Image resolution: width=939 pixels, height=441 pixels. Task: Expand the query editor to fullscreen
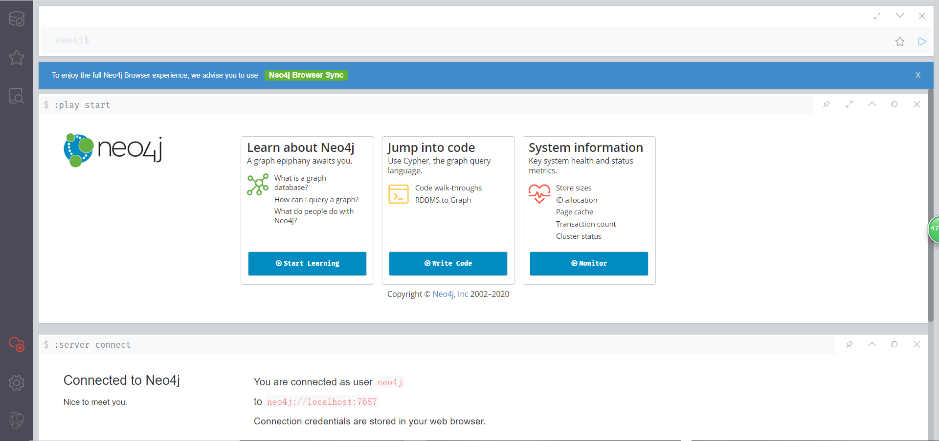877,16
